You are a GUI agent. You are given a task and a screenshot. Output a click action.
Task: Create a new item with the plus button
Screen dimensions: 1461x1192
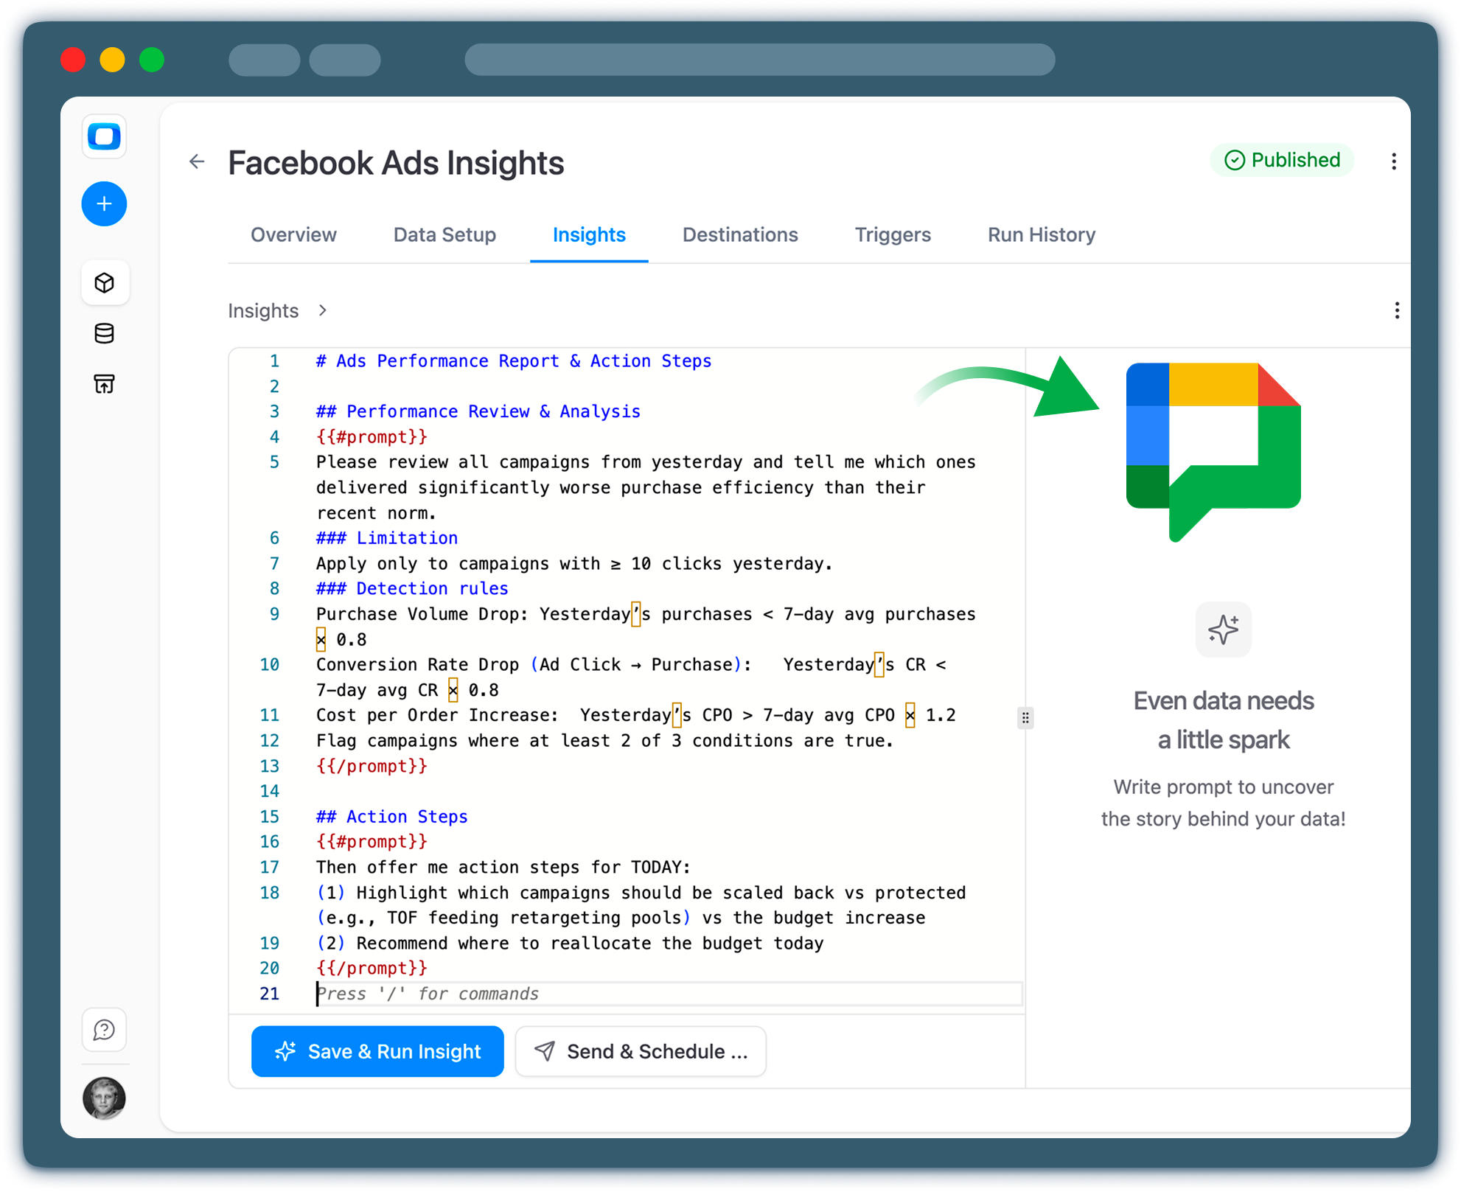104,204
